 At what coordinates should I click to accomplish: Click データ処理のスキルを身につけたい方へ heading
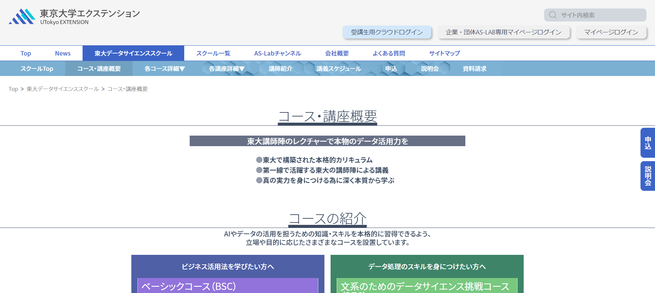click(427, 266)
